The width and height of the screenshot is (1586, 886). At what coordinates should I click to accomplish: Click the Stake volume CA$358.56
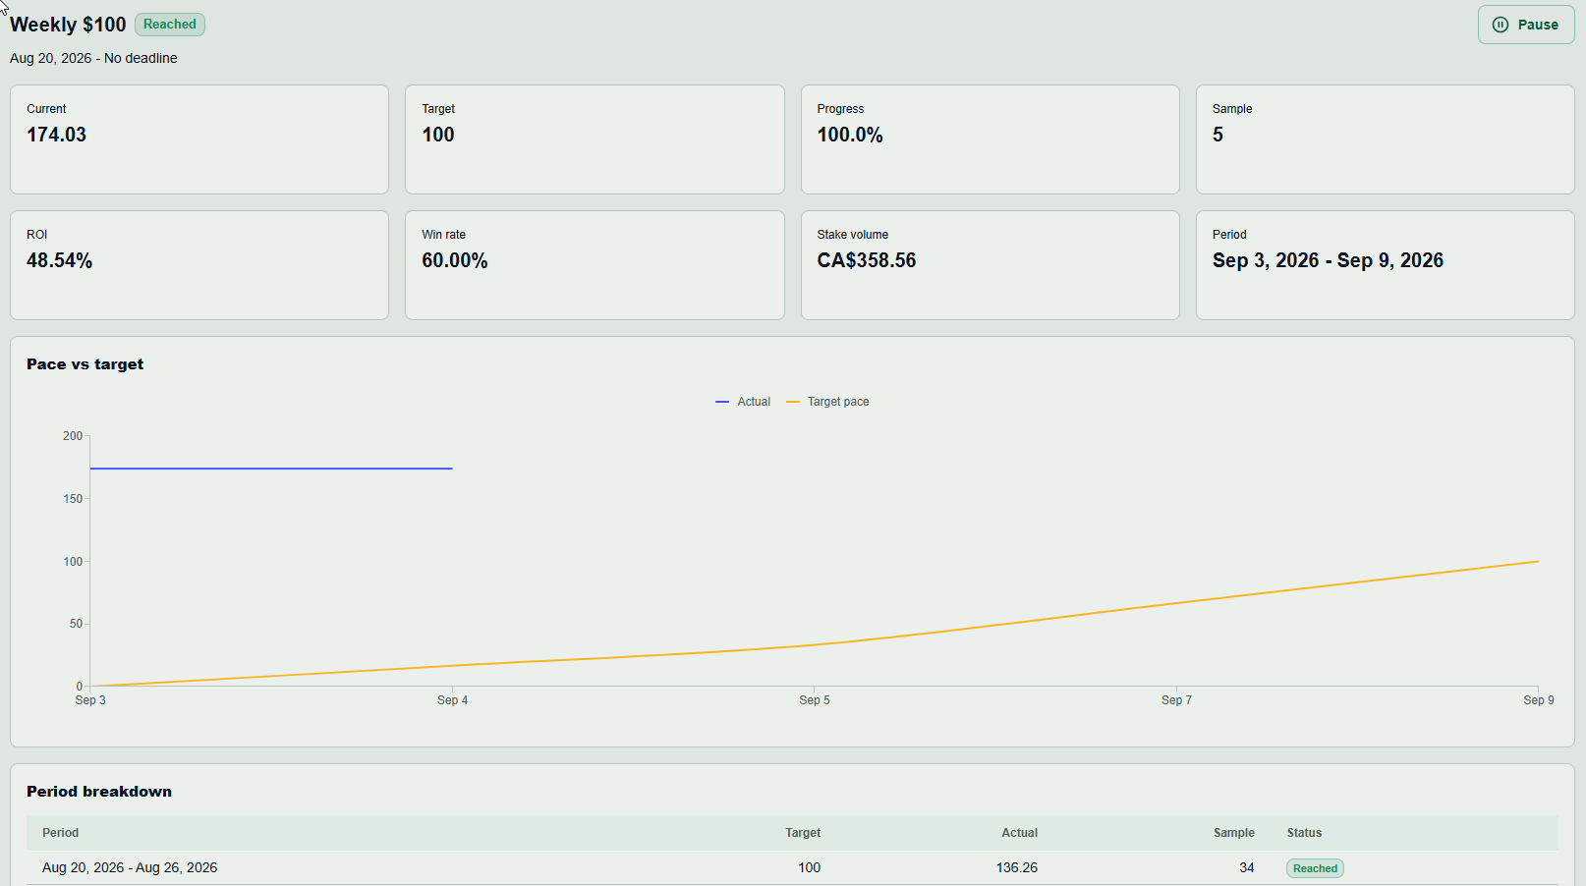pos(867,260)
